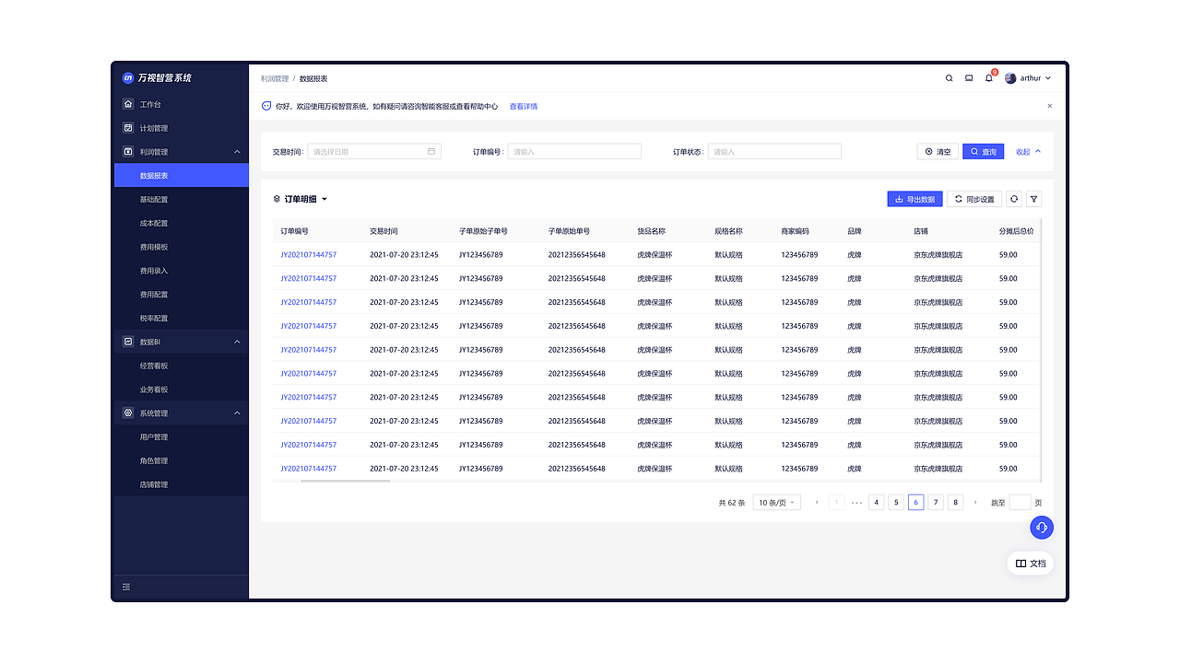Click the blue 查询 button
The height and width of the screenshot is (663, 1180).
point(984,151)
